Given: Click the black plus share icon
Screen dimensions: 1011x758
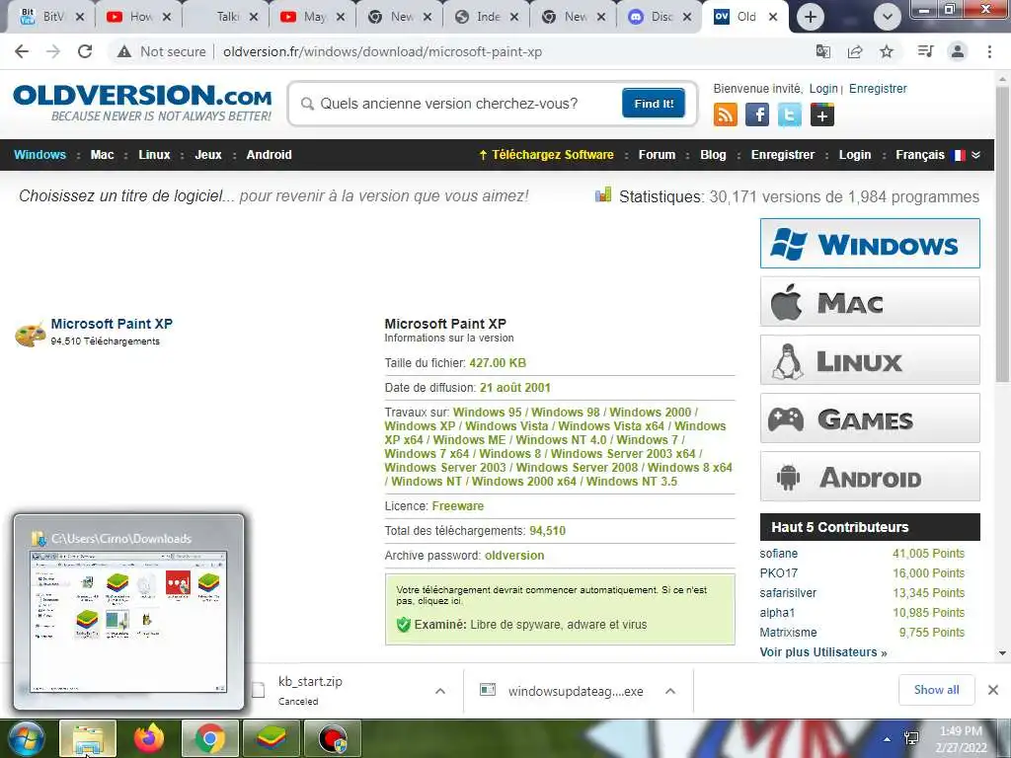Looking at the screenshot, I should point(822,114).
